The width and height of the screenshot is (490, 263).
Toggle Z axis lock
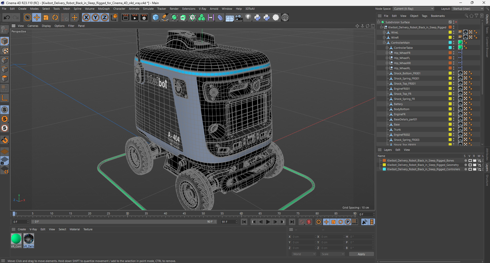tap(105, 17)
